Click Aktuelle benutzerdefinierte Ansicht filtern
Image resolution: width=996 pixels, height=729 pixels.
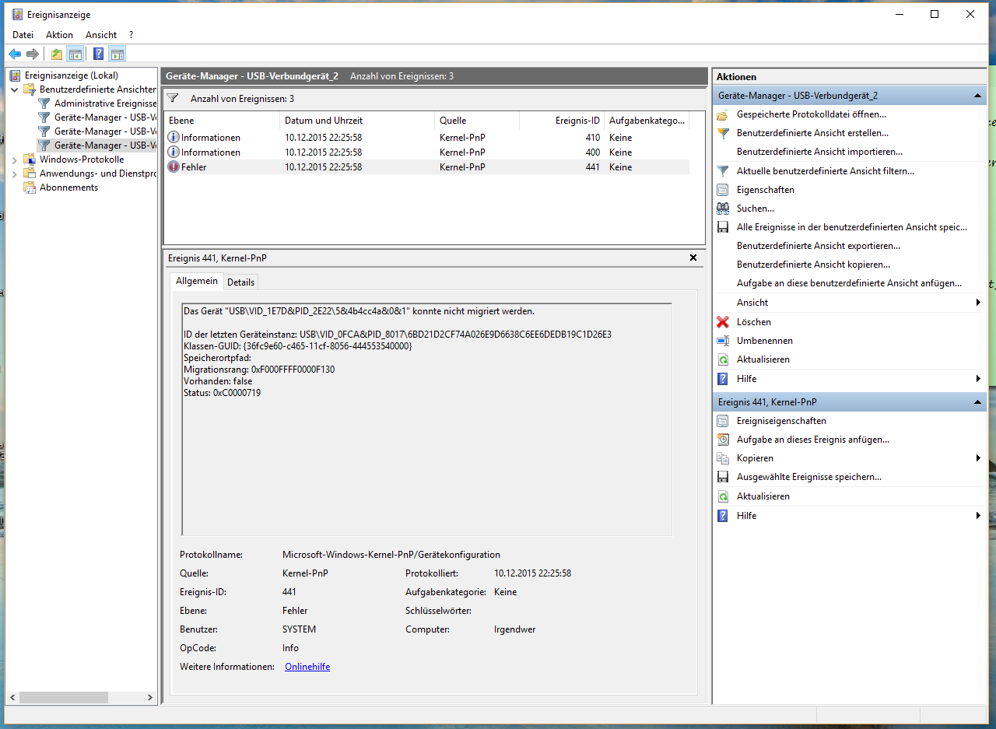825,171
